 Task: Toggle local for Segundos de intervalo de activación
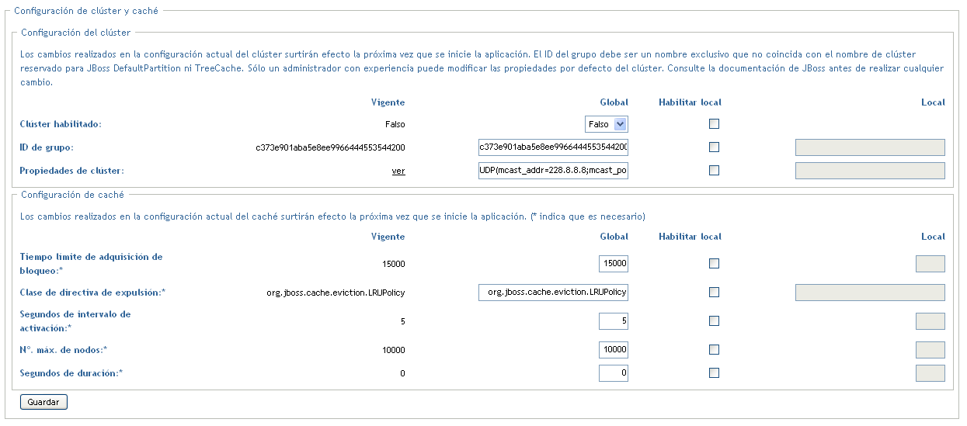tap(715, 320)
